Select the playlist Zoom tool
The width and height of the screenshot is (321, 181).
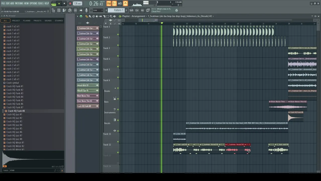tap(111, 16)
